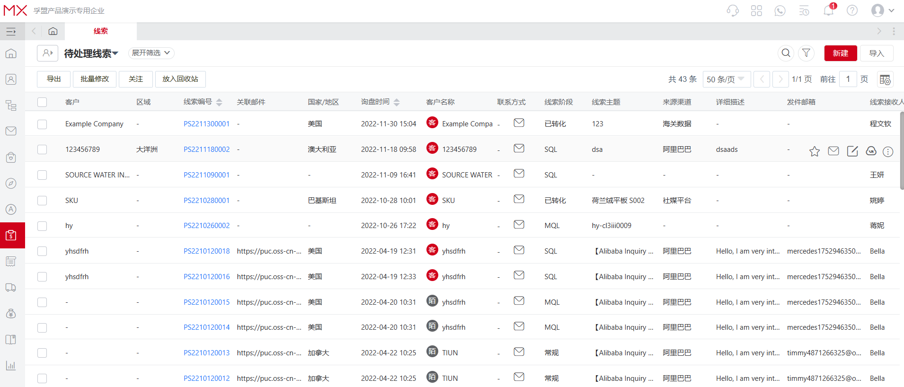Open the filter funnel icon

(x=806, y=53)
